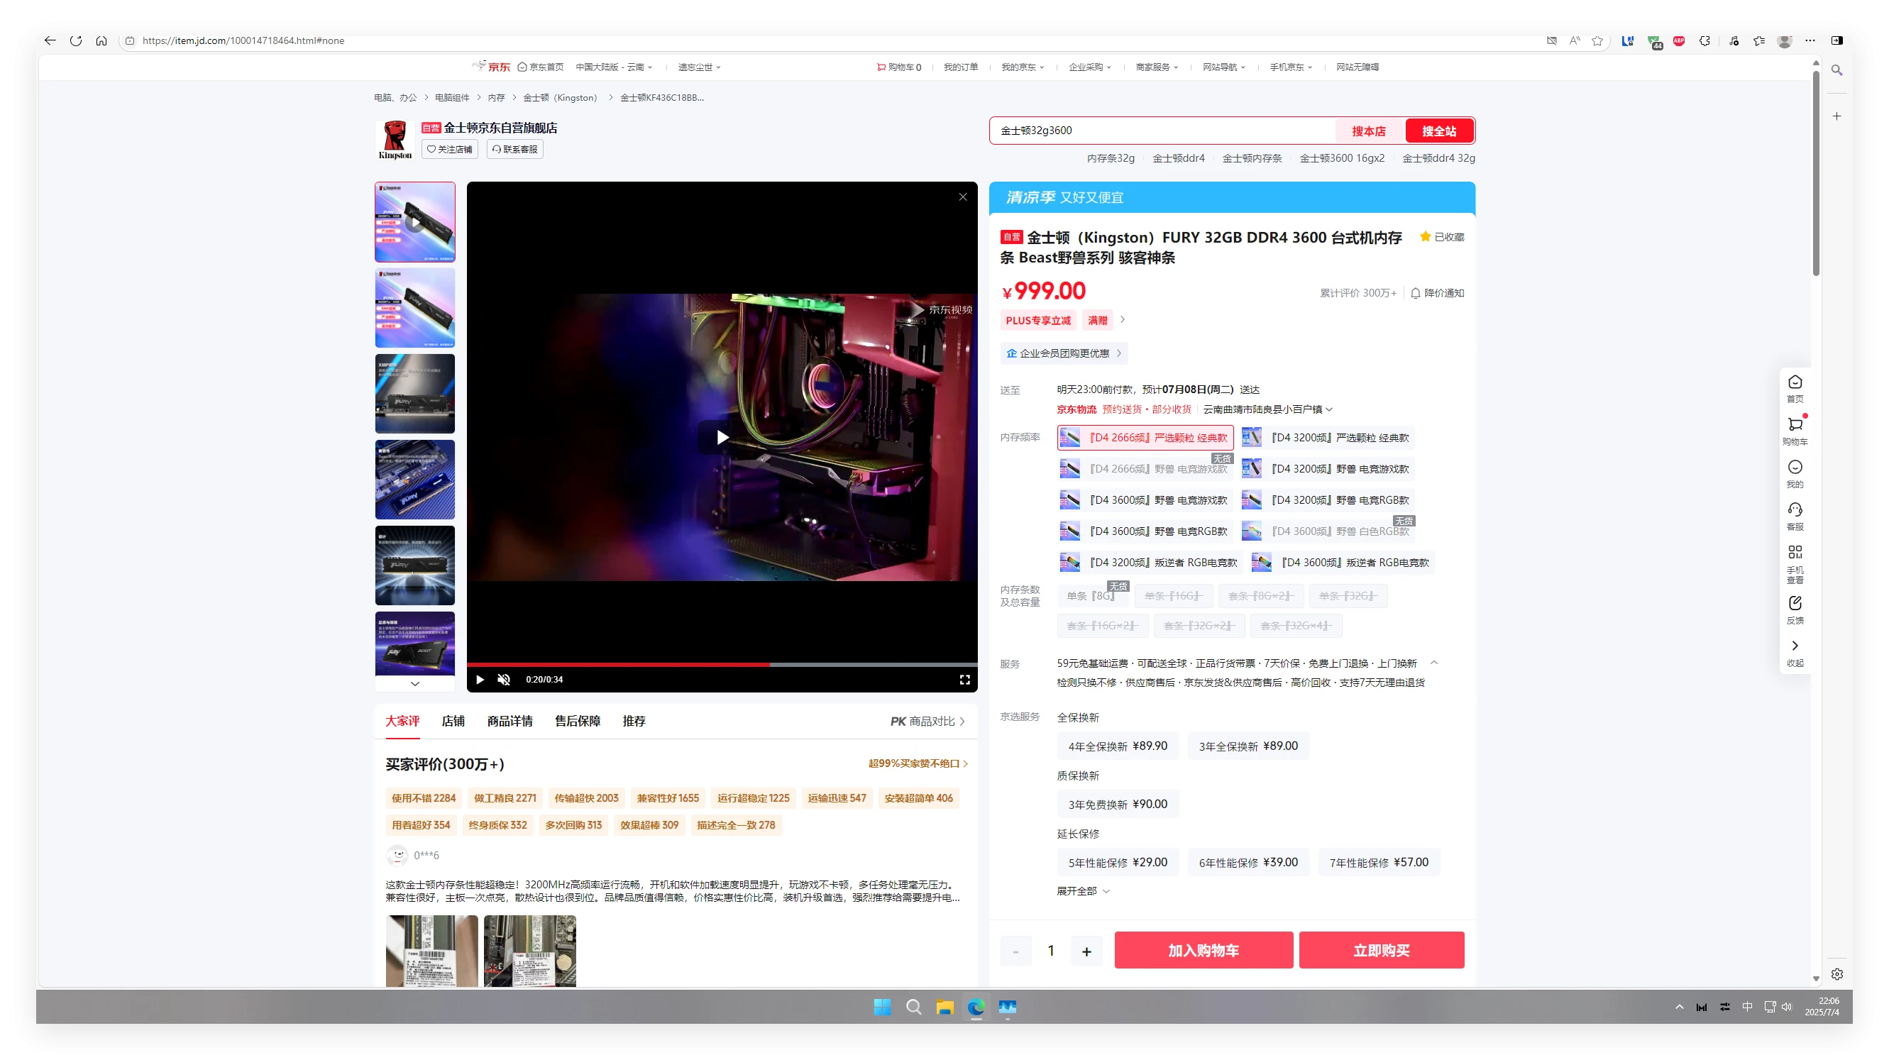Mute or unmute the product video
This screenshot has height=1060, width=1889.
[504, 680]
